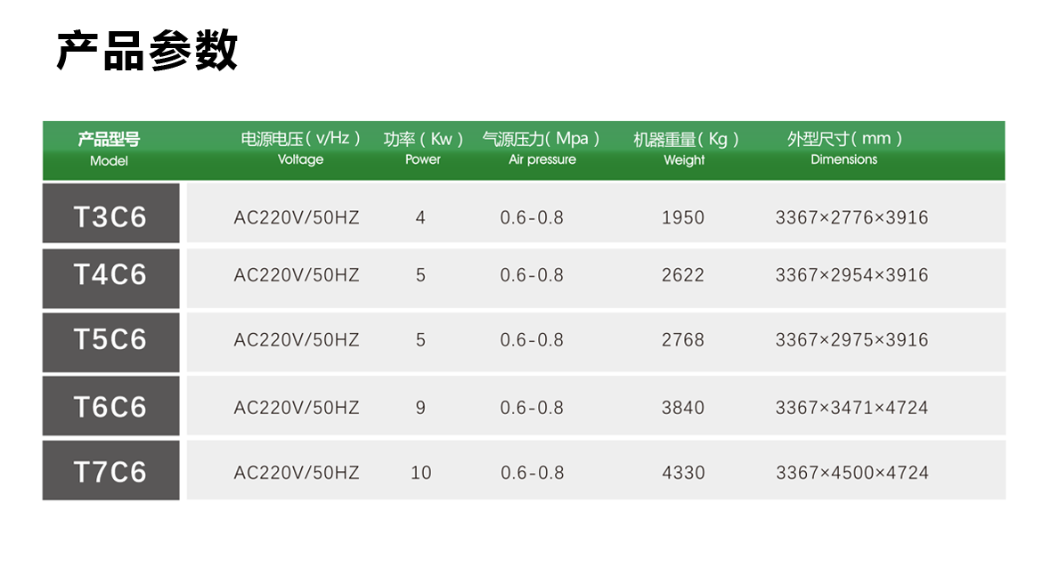Select dimensions 3367×3471×4724
The height and width of the screenshot is (561, 1051).
click(851, 408)
